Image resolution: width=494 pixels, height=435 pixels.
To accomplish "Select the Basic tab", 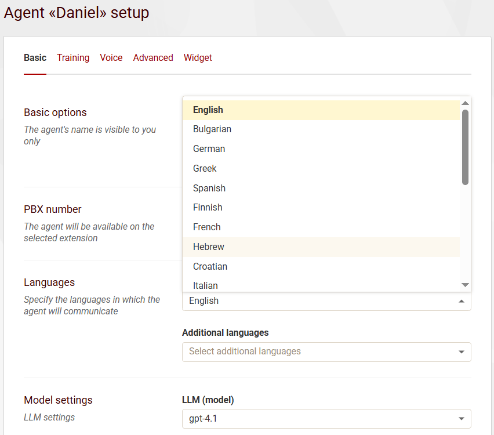I will (35, 58).
